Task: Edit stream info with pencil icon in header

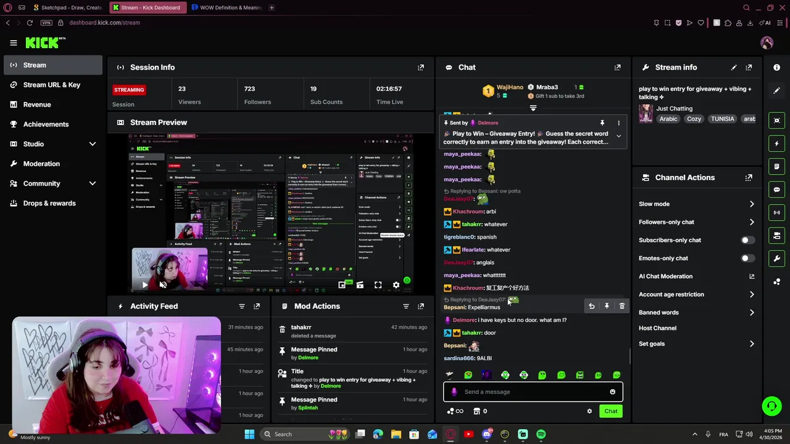Action: point(734,67)
